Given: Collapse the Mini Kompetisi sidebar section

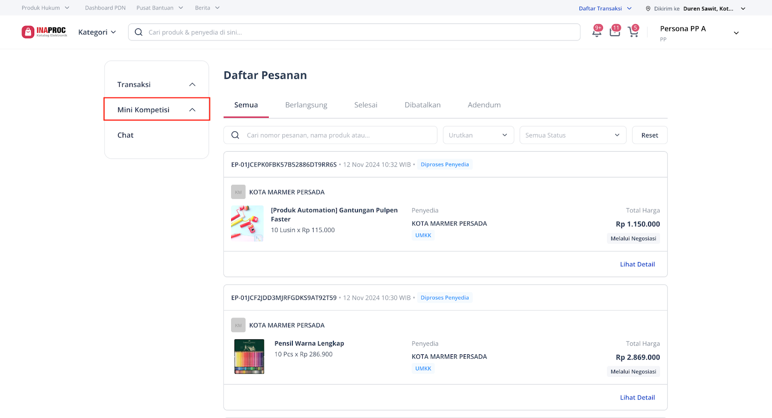Looking at the screenshot, I should click(192, 110).
